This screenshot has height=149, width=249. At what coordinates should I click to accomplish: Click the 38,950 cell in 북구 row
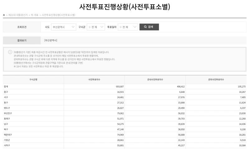click(x=181, y=129)
